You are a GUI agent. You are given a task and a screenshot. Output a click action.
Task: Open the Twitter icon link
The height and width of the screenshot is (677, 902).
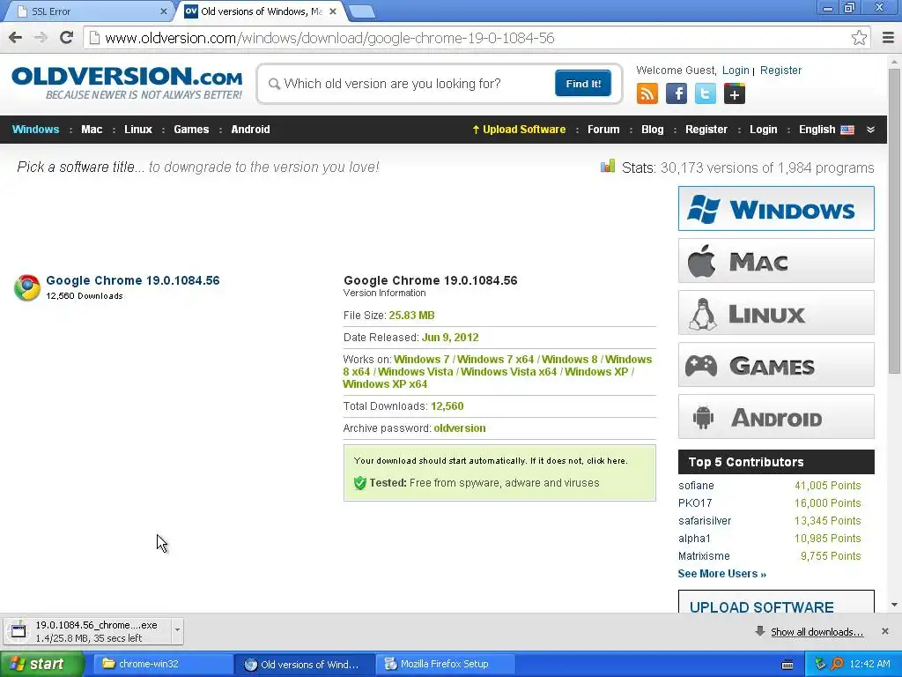coord(706,93)
